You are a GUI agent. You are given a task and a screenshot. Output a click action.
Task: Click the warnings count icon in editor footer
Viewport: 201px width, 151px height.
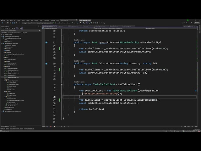(55, 126)
